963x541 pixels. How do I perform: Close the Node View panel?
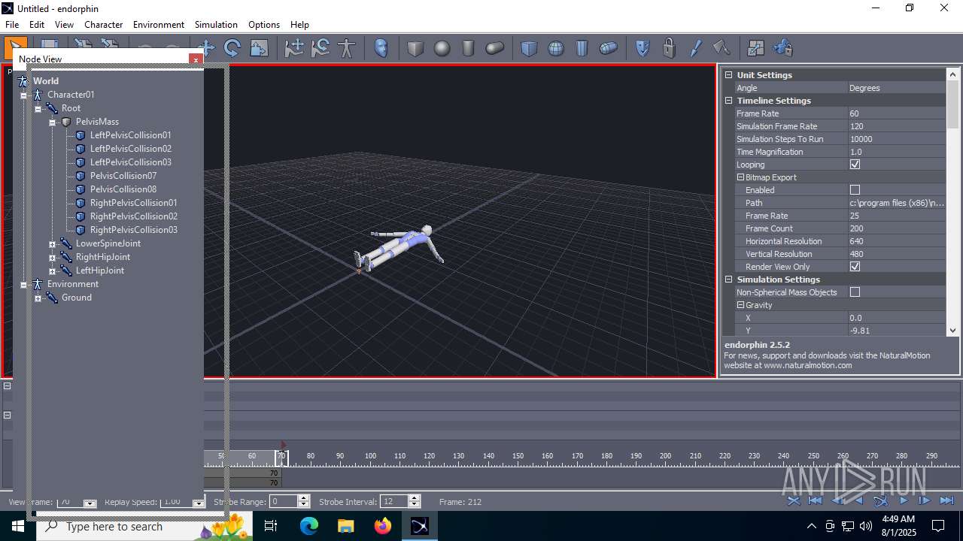click(x=196, y=59)
